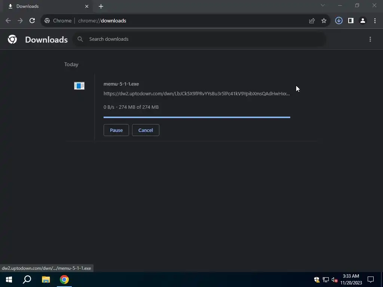Click the browser forward arrow
Viewport: 383px width, 287px height.
point(20,21)
